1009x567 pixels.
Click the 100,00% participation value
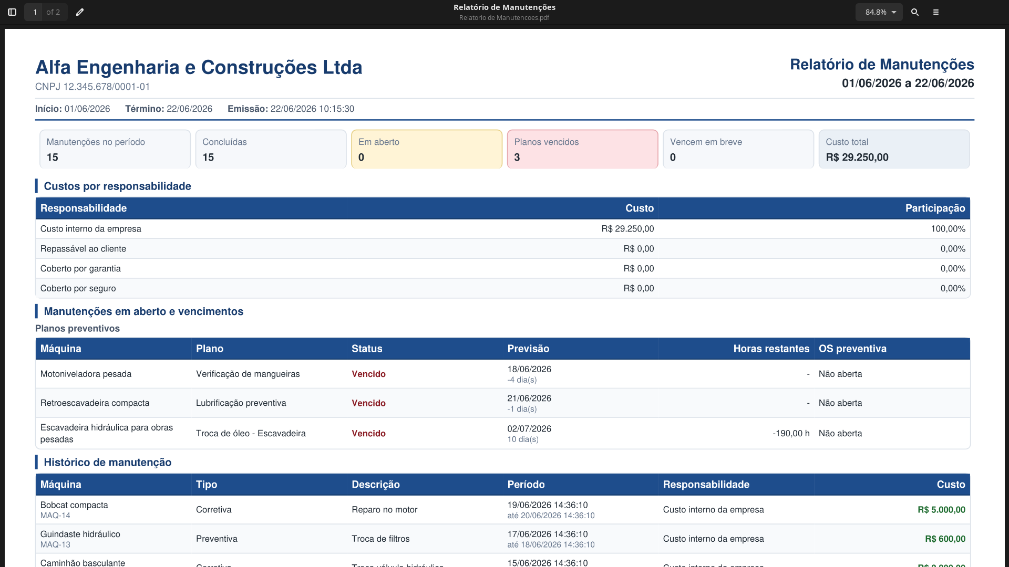tap(948, 229)
